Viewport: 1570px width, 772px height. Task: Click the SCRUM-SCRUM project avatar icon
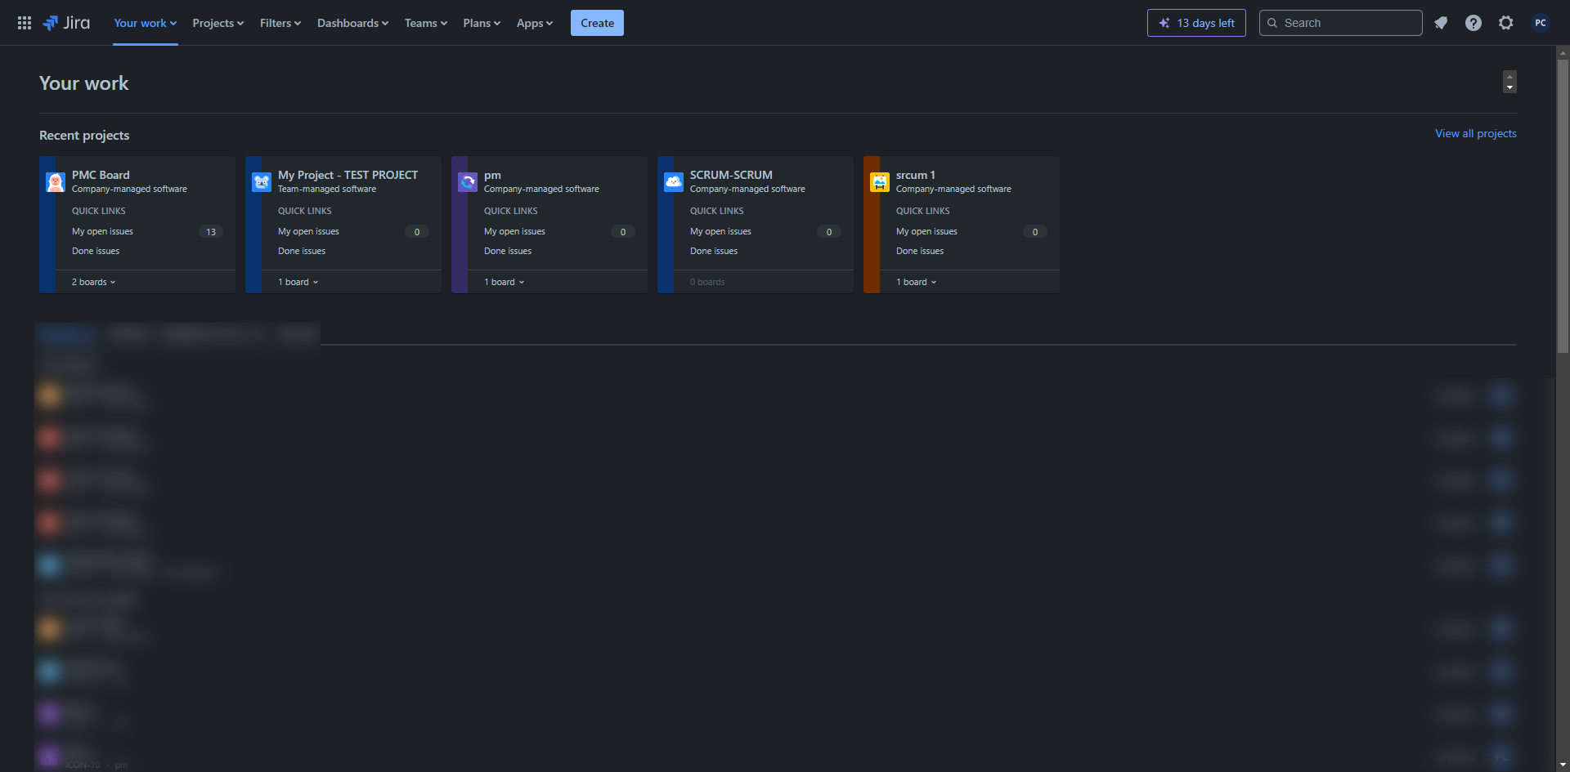[674, 182]
